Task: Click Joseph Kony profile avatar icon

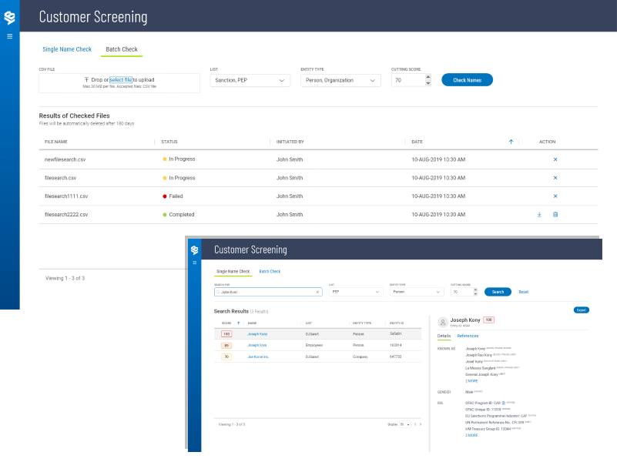Action: 442,322
